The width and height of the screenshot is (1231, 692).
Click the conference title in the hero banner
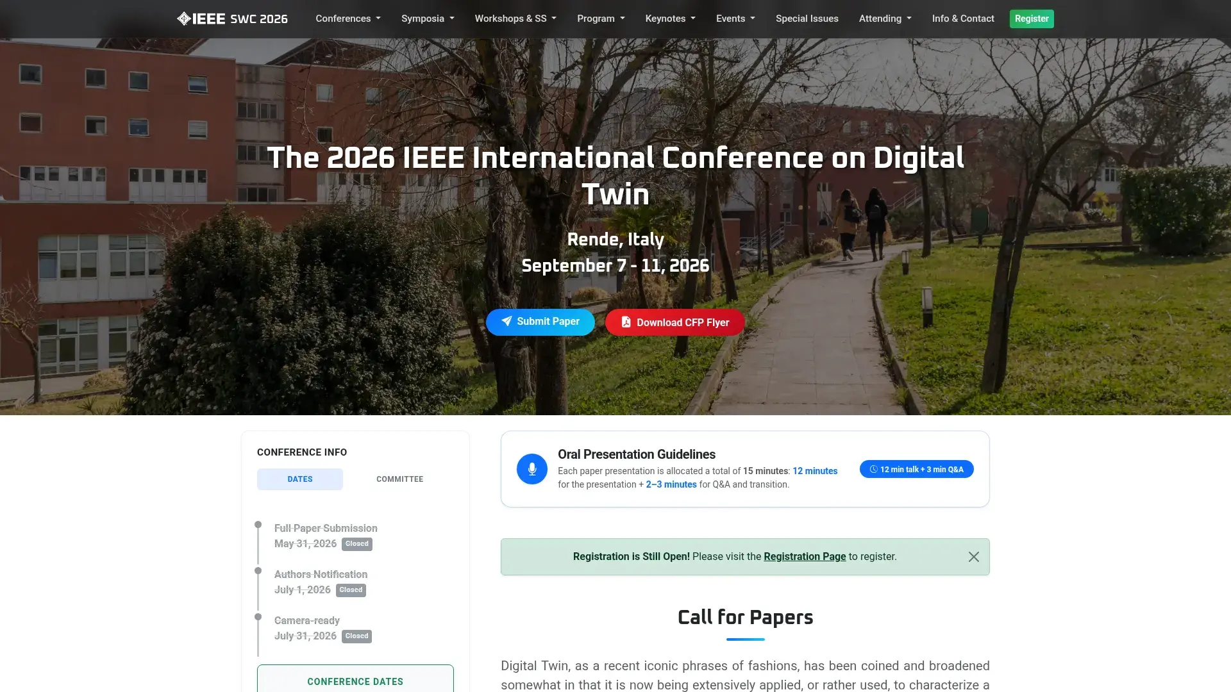(615, 176)
